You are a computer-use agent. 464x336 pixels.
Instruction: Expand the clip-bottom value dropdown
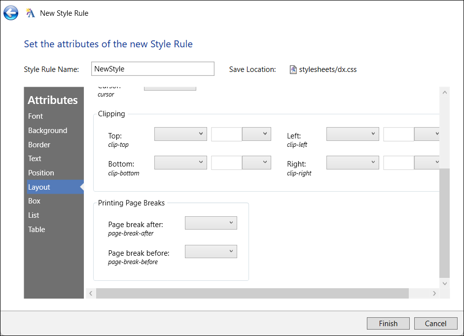(180, 162)
